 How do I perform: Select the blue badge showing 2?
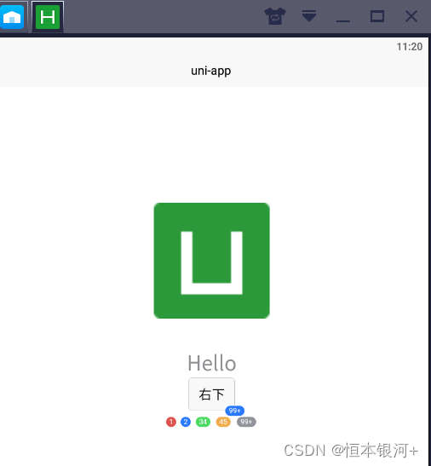tap(186, 422)
